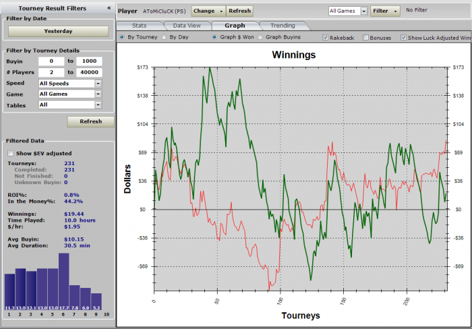Switch to the Data View tab
Viewport: 472px width, 329px height.
[x=187, y=26]
